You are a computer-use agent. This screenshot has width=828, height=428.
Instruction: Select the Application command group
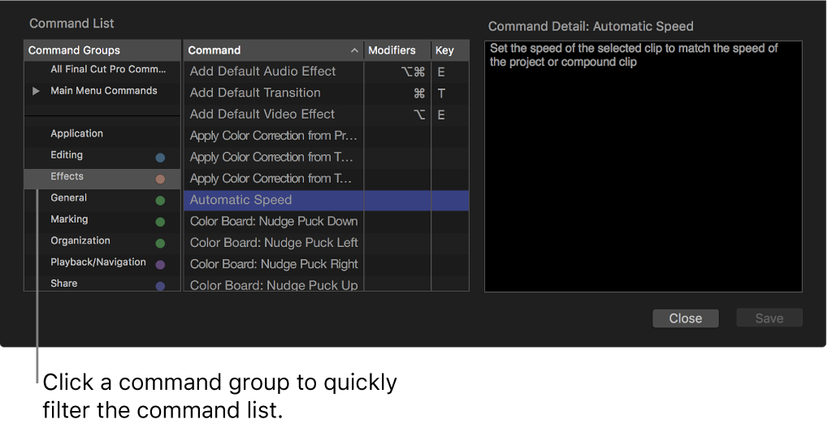point(77,134)
